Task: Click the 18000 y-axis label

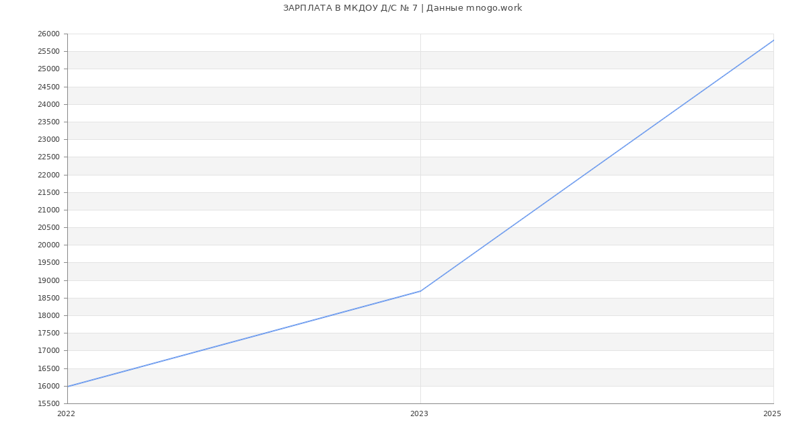Action: coord(49,315)
